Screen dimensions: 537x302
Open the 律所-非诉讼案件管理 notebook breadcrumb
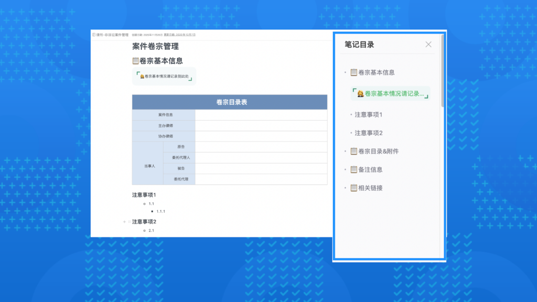coord(112,35)
